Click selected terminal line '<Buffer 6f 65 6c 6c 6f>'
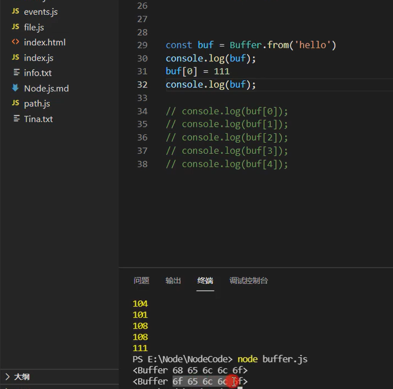Image resolution: width=393 pixels, height=389 pixels. 190,381
